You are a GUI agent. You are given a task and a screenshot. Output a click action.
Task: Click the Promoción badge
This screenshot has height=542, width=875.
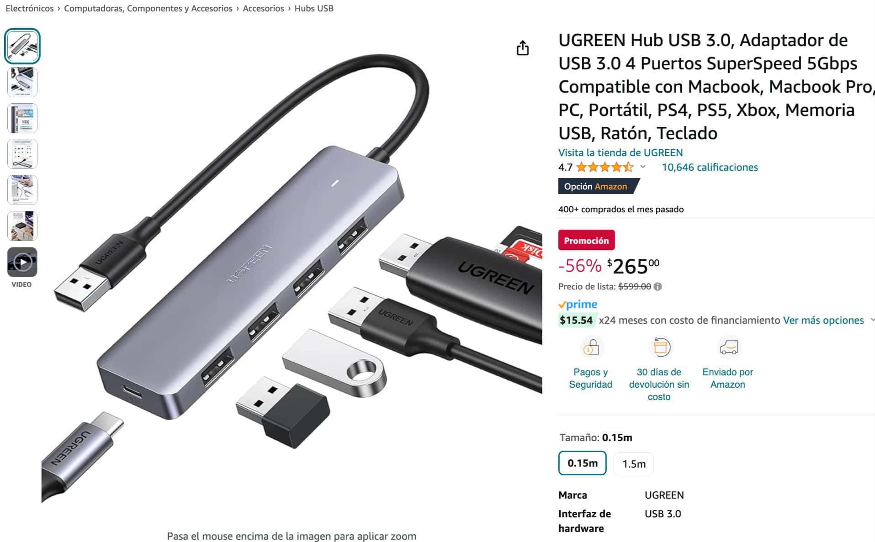point(586,240)
